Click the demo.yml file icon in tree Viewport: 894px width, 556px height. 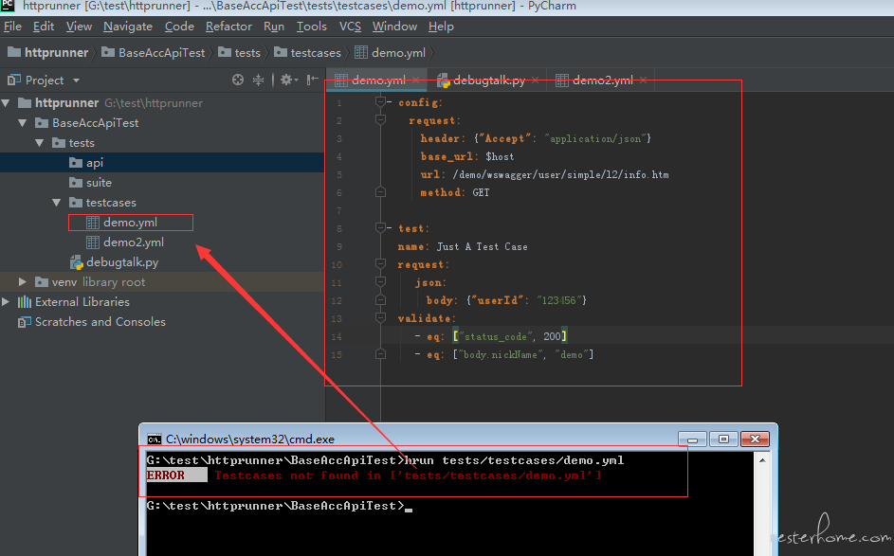[x=93, y=223]
